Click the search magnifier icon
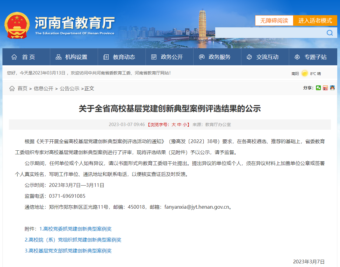 coord(330,33)
